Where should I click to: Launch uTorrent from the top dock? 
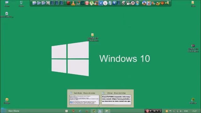coord(91,3)
